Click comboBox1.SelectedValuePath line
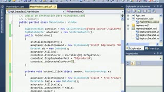The width and height of the screenshot is (164, 92). point(52,62)
